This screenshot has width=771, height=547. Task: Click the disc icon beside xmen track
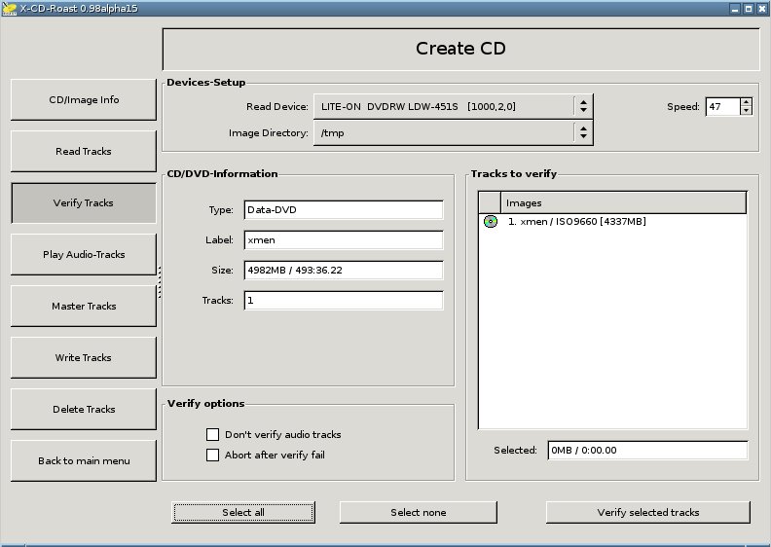tap(491, 222)
